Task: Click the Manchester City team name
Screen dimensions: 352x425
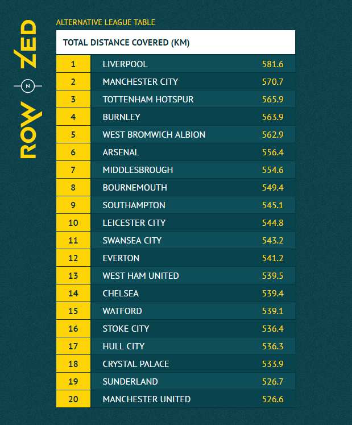Action: 140,82
